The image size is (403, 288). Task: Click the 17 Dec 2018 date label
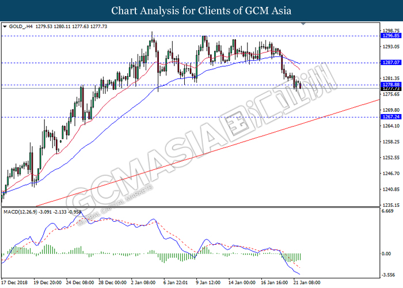pos(14,283)
